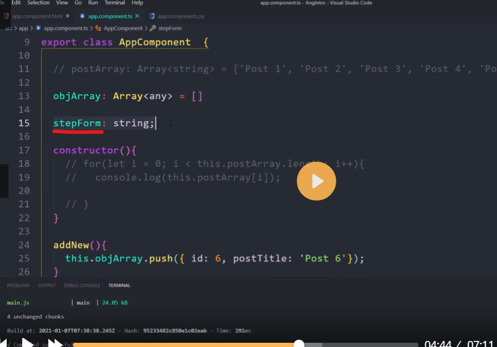This screenshot has height=347, width=497.
Task: Expand the app folder breadcrumb
Action: pos(24,28)
